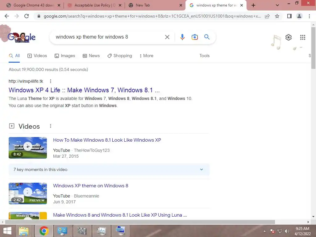Show hidden system tray icons
The width and height of the screenshot is (316, 237).
click(x=264, y=231)
